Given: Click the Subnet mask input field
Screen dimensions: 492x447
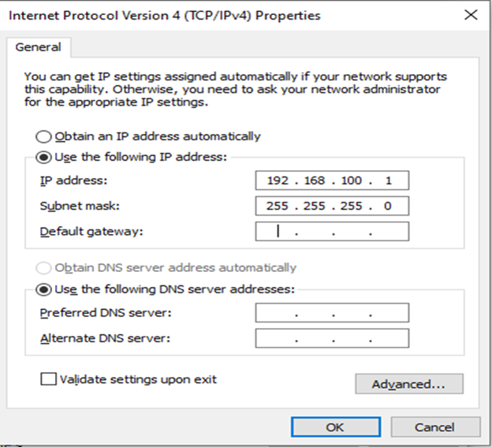Looking at the screenshot, I should pyautogui.click(x=332, y=206).
